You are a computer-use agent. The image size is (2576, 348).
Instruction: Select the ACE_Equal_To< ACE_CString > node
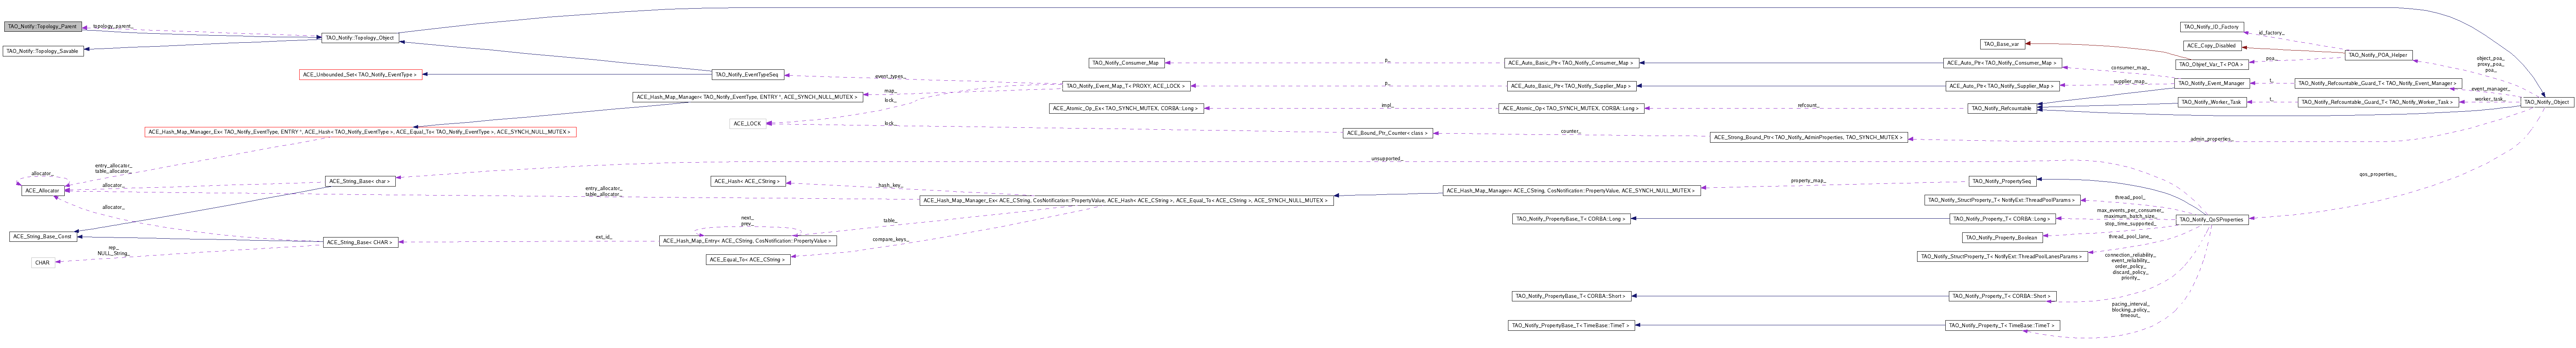pos(748,260)
